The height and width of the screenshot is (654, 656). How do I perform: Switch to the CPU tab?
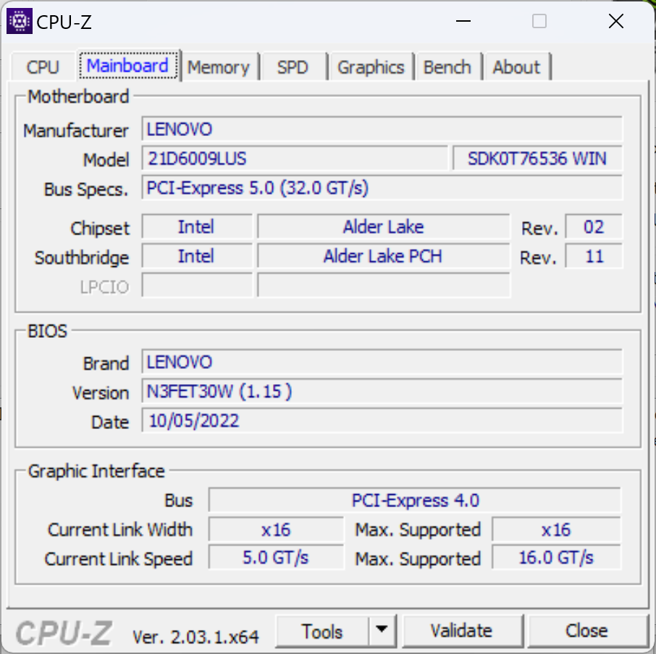[43, 67]
